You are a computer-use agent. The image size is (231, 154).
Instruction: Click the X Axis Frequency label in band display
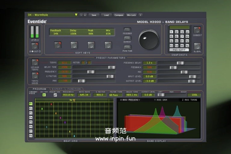pyautogui.click(x=130, y=100)
